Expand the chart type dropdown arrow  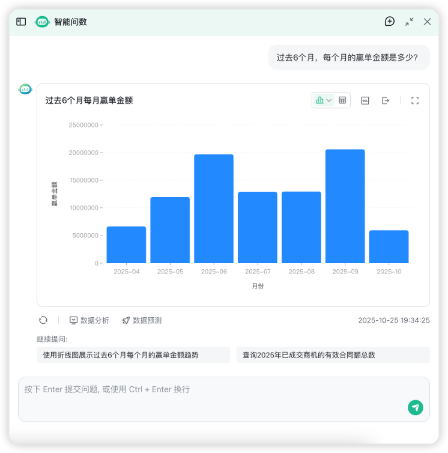[329, 100]
